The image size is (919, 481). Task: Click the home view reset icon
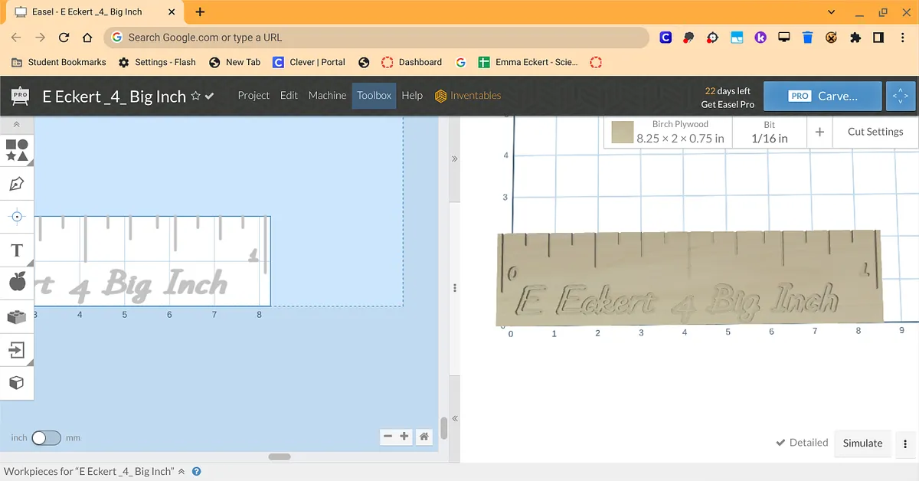pyautogui.click(x=424, y=437)
